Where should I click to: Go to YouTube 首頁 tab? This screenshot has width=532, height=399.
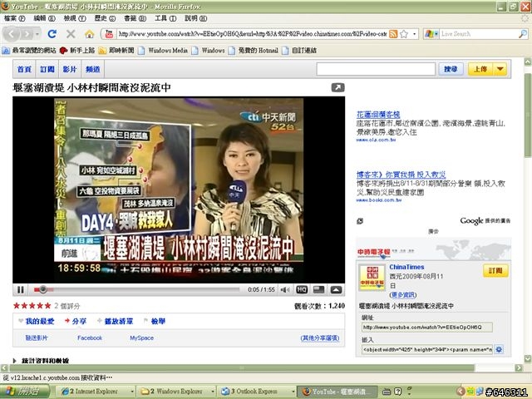pyautogui.click(x=24, y=69)
